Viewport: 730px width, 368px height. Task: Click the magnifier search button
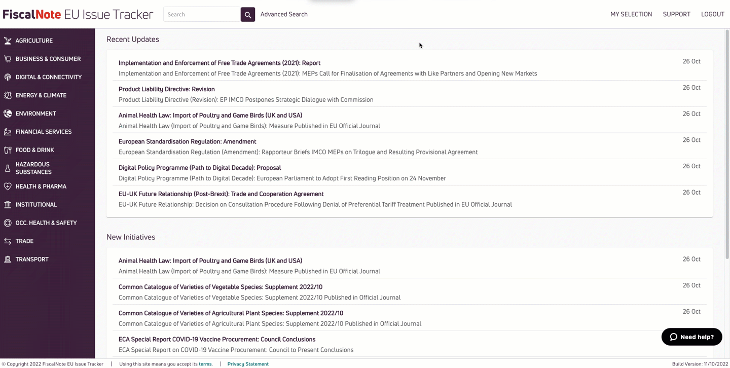(x=247, y=15)
